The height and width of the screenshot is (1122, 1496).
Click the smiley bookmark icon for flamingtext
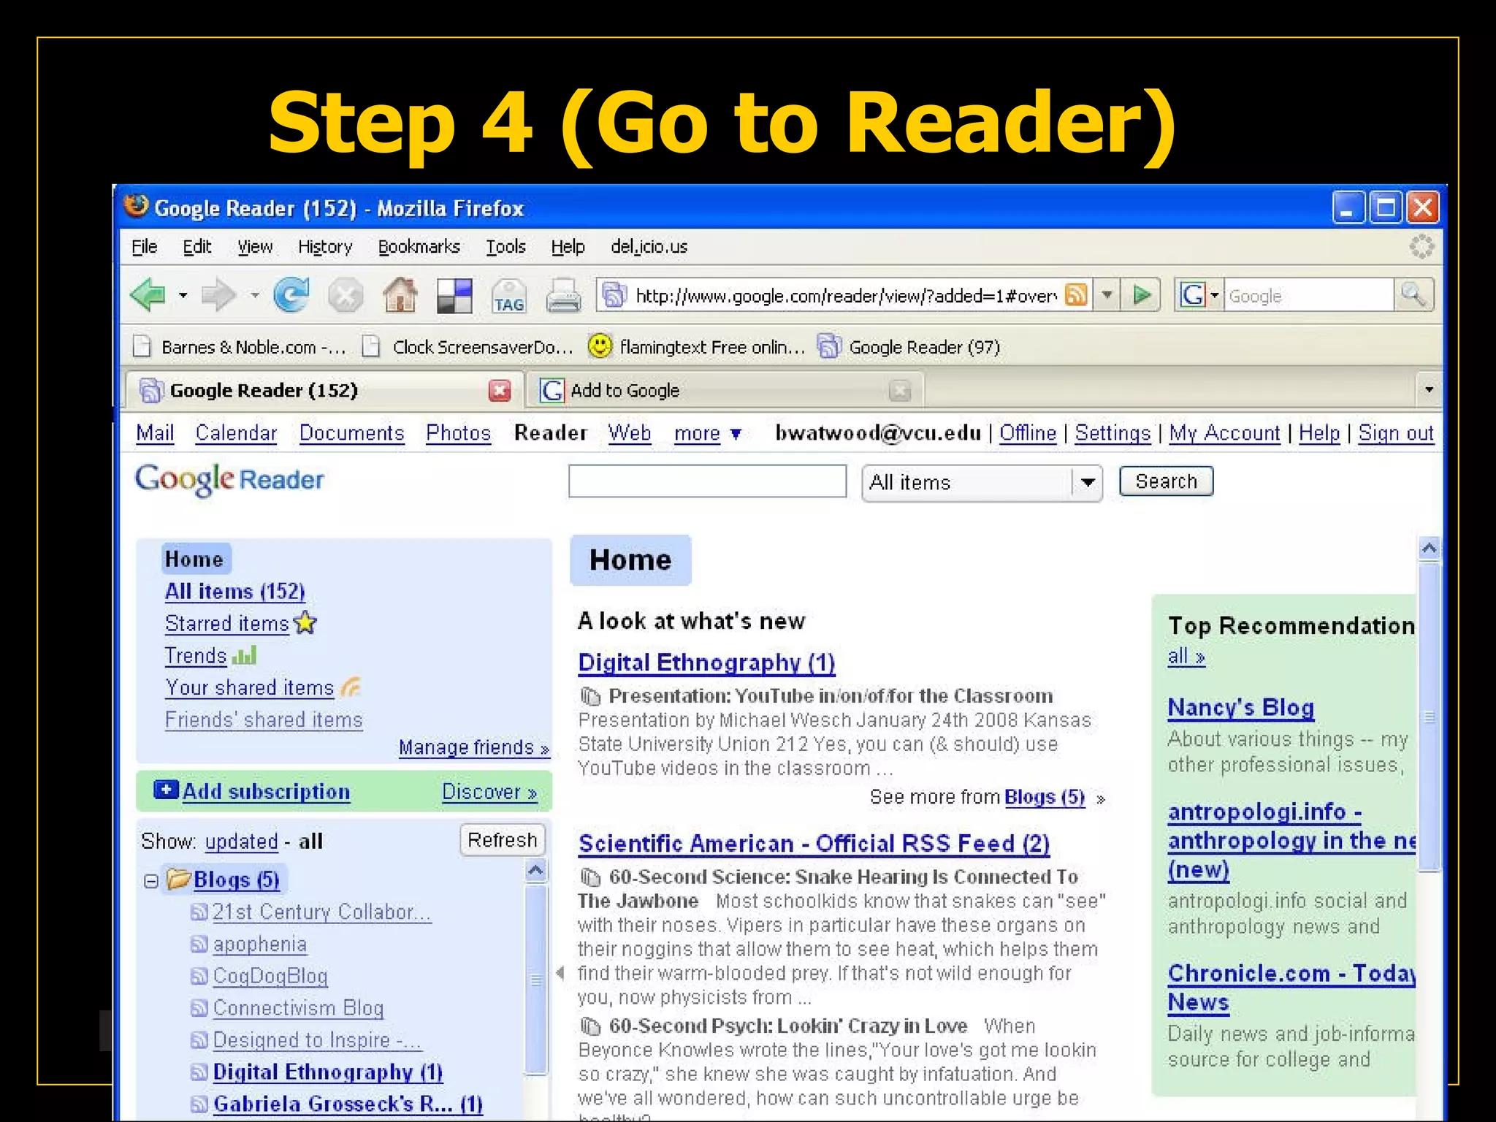[600, 346]
